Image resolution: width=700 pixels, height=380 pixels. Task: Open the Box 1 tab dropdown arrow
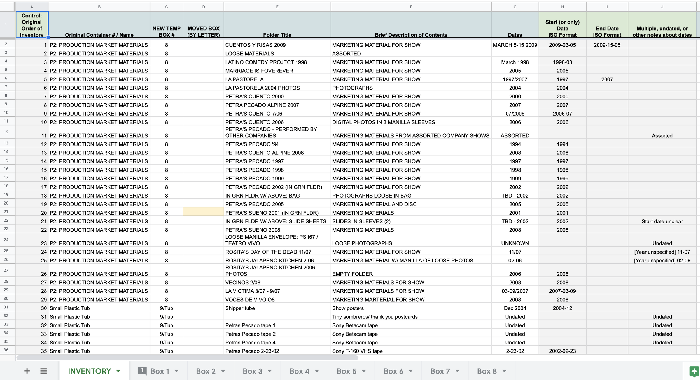click(x=176, y=371)
